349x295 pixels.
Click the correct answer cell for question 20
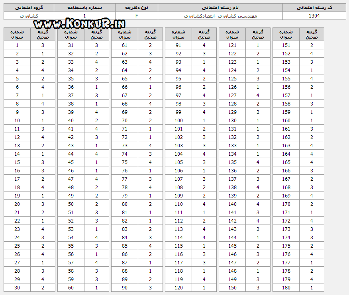pos(43,204)
